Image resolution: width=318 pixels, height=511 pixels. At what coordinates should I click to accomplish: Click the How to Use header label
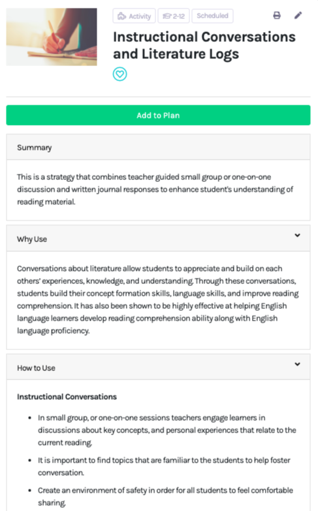click(36, 368)
